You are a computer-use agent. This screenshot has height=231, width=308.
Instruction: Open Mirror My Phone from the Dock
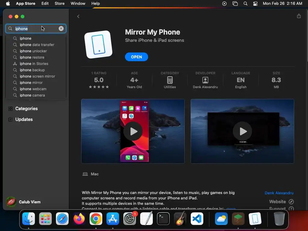255,219
